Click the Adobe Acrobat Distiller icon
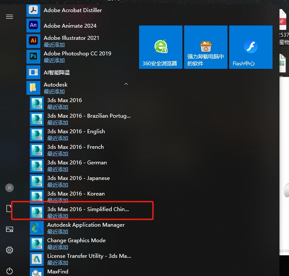Screen dimensions: 289x276 coord(33,10)
